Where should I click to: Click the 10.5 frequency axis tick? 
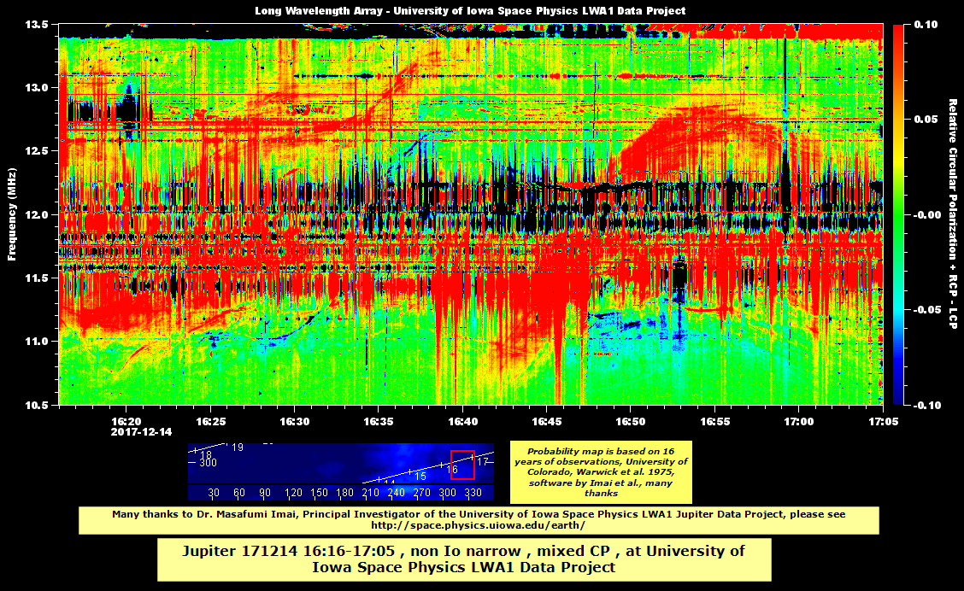click(36, 406)
